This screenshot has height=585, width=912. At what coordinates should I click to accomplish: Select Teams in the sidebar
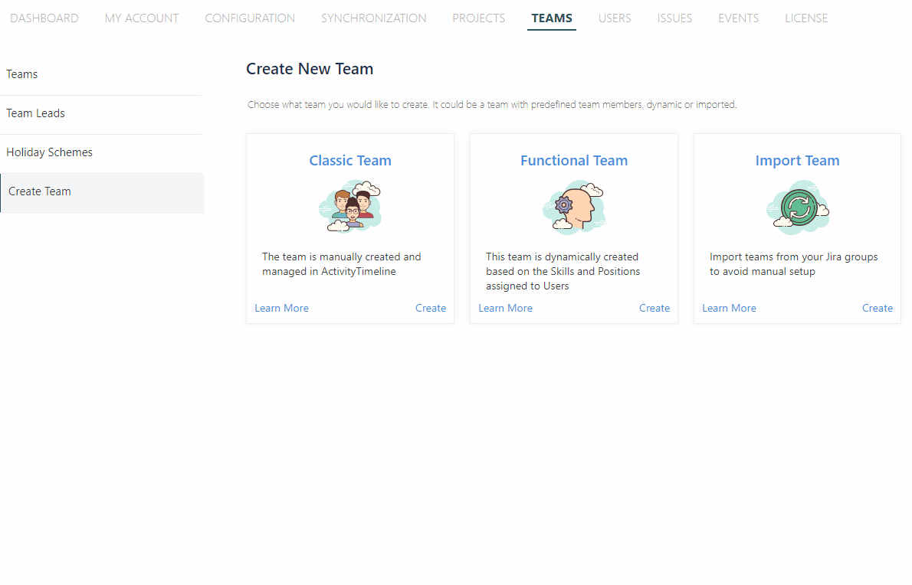101,74
